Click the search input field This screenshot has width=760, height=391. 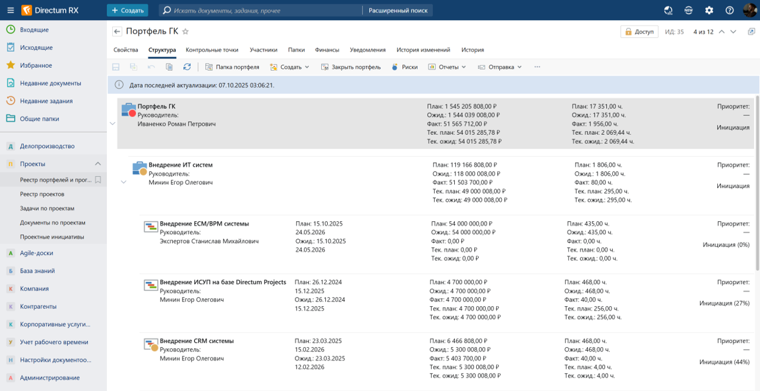pyautogui.click(x=261, y=10)
